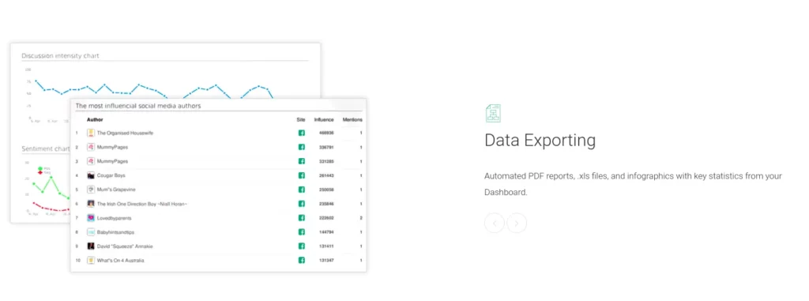Click the Mum's Grapevine avatar
This screenshot has width=809, height=301.
point(91,190)
